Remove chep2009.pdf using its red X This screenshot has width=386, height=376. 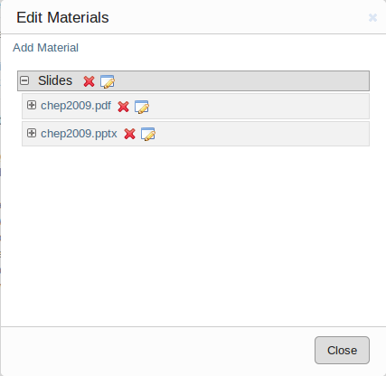click(x=123, y=107)
